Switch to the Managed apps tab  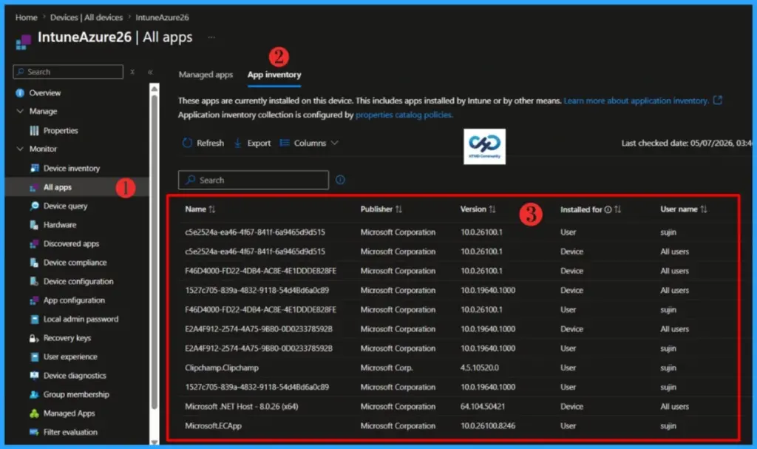tap(206, 75)
